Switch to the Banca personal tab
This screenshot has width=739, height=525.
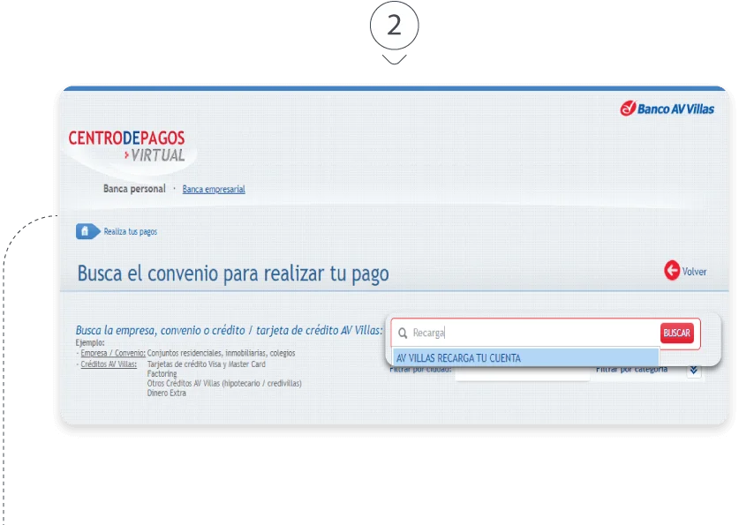point(134,189)
